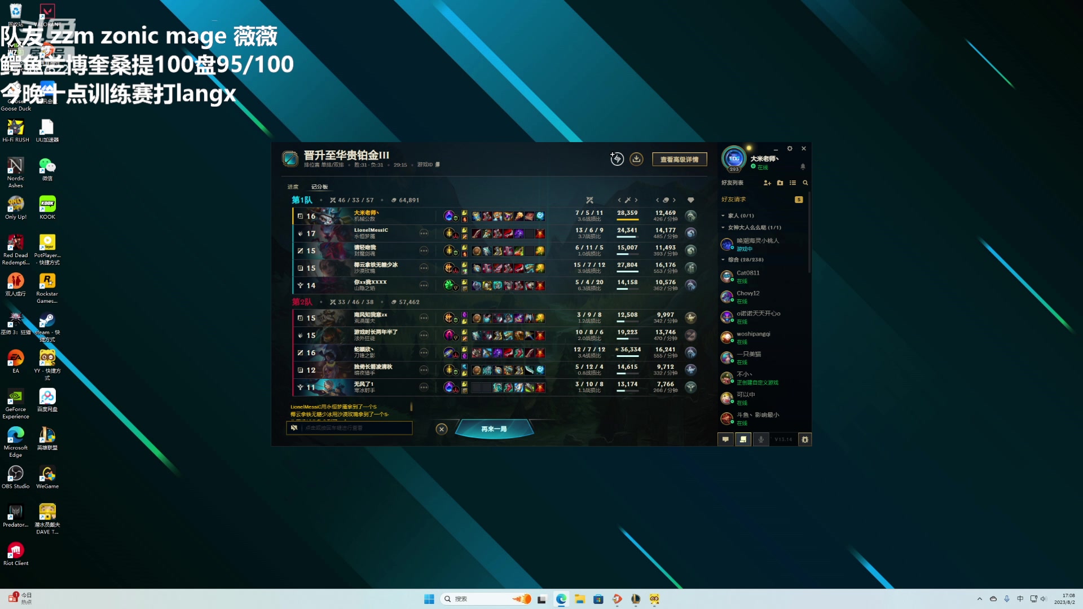Toggle chat mute icon in input box
The width and height of the screenshot is (1083, 609).
click(294, 428)
